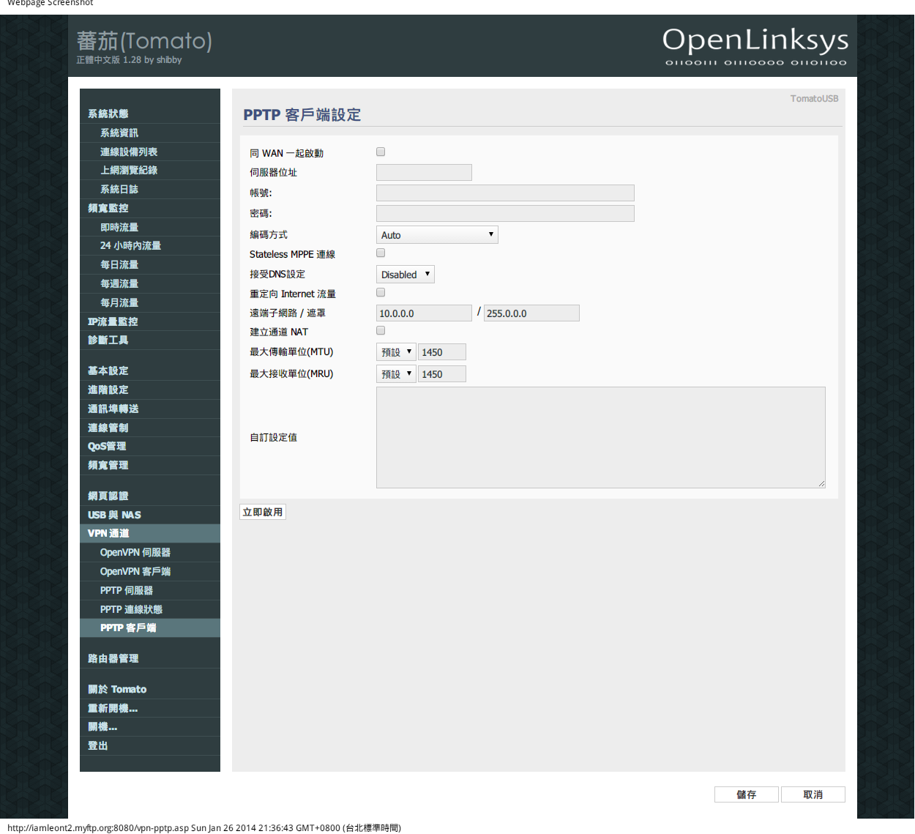
Task: Click the 儲存 save button
Action: tap(747, 794)
